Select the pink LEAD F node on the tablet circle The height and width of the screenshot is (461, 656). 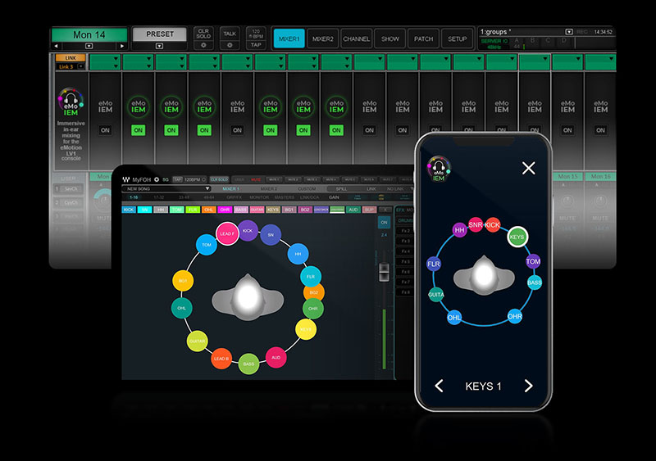point(227,233)
